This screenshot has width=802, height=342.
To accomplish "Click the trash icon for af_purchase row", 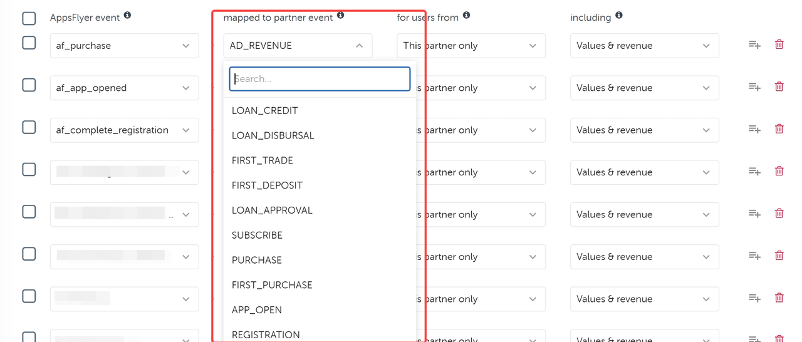I will click(x=779, y=44).
